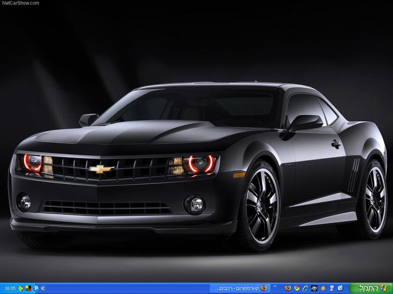Open the Hebrew Start menu button
393x294 pixels.
click(371, 288)
